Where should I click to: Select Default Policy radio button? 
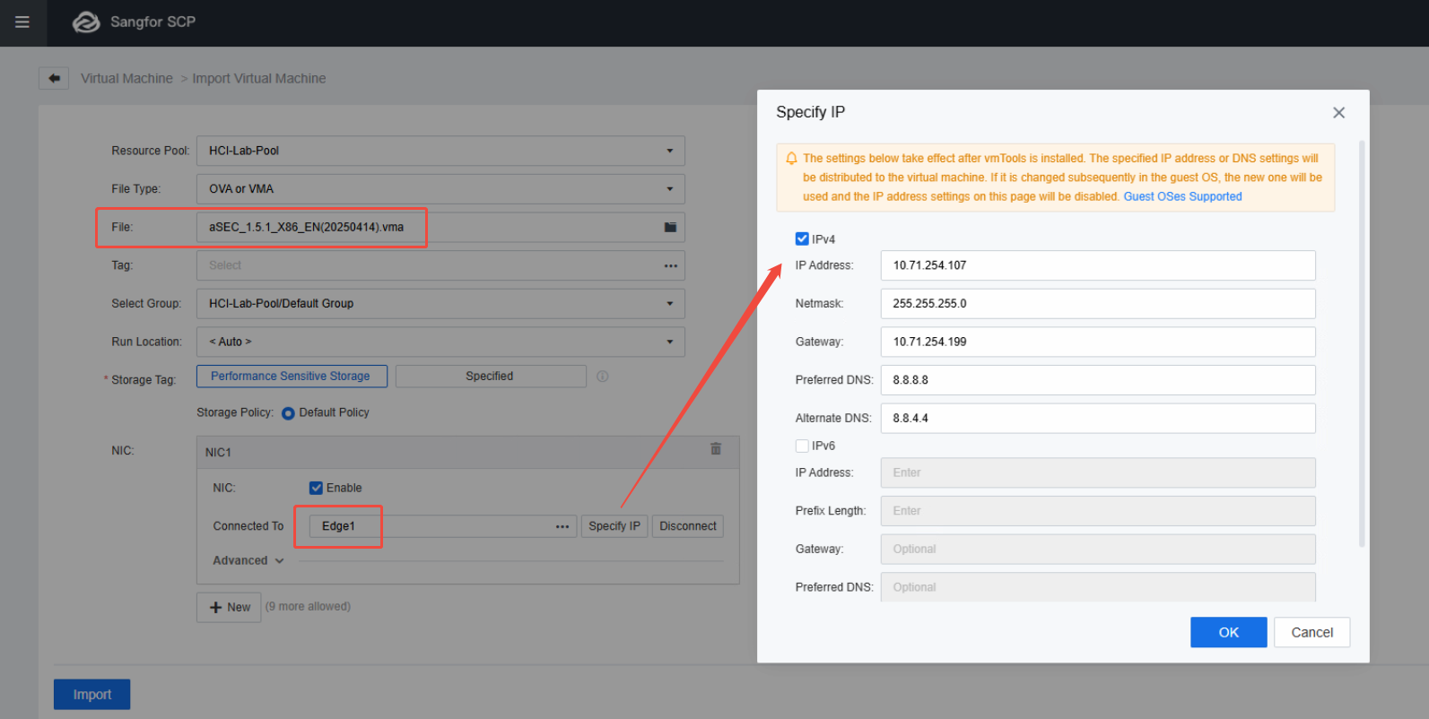point(288,413)
